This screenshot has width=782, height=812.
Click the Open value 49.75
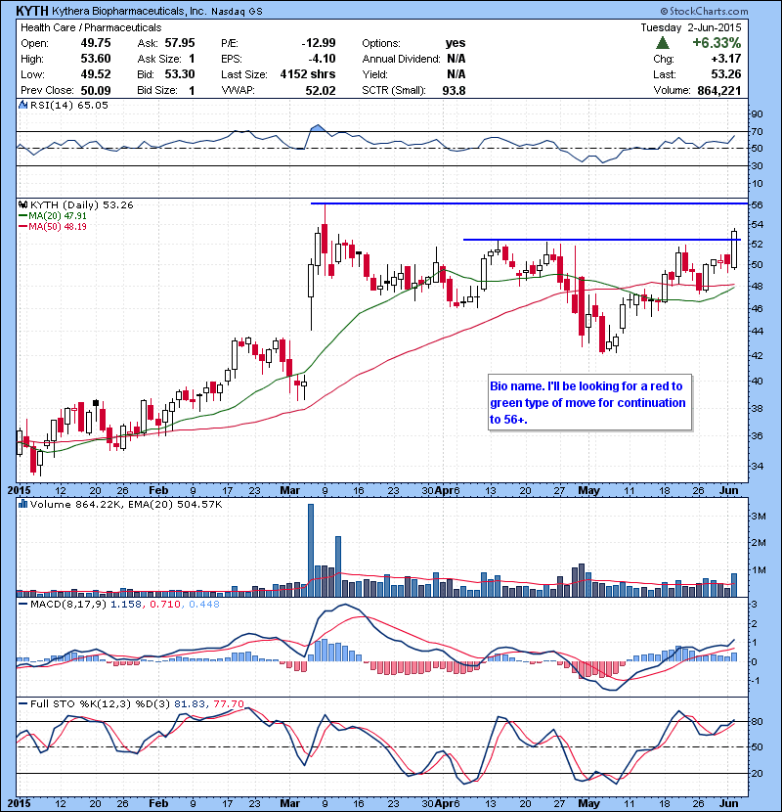[96, 43]
